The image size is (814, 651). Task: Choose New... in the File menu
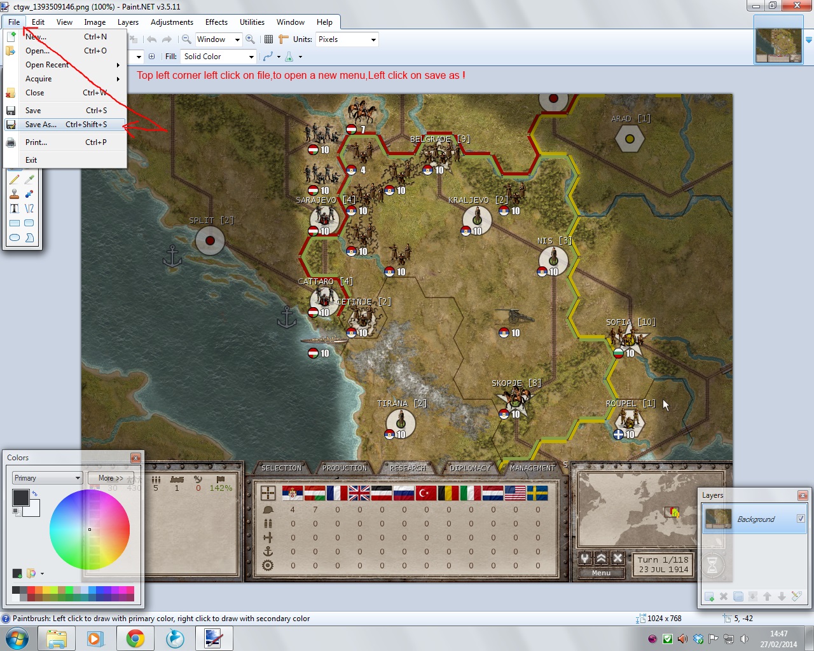coord(64,37)
